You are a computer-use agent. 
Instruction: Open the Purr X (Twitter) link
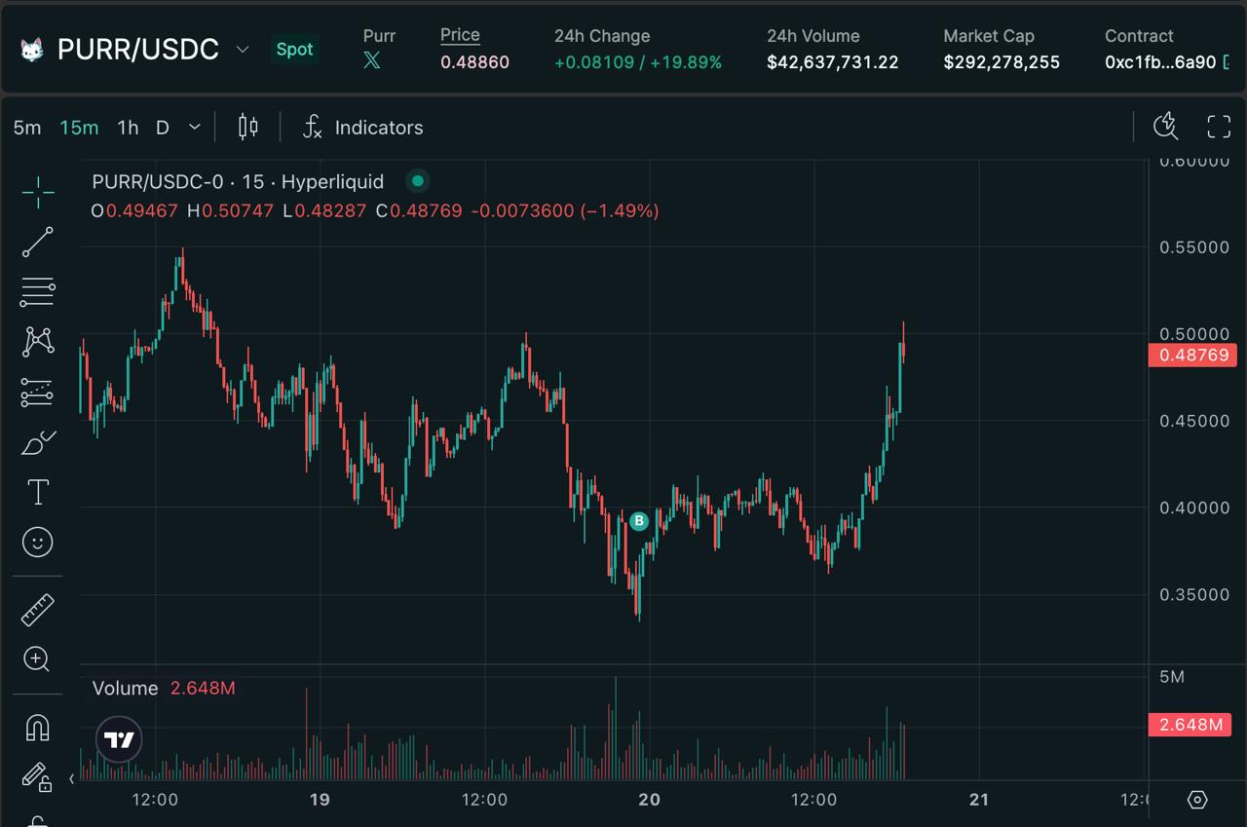[371, 60]
